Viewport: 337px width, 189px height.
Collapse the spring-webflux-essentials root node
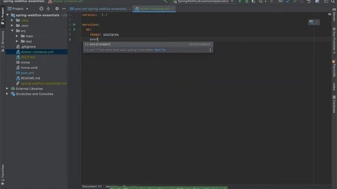pos(7,15)
